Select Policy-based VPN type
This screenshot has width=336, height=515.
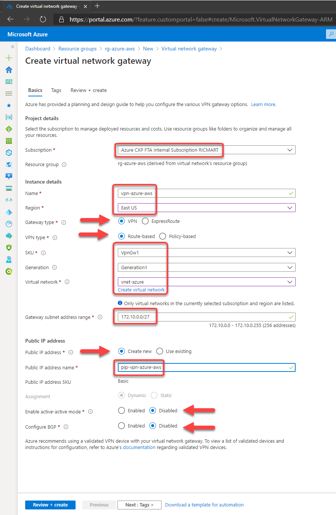click(163, 236)
